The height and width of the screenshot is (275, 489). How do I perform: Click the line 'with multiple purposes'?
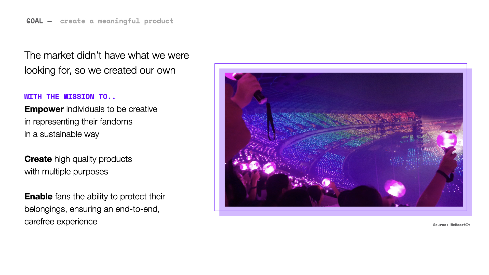66,172
